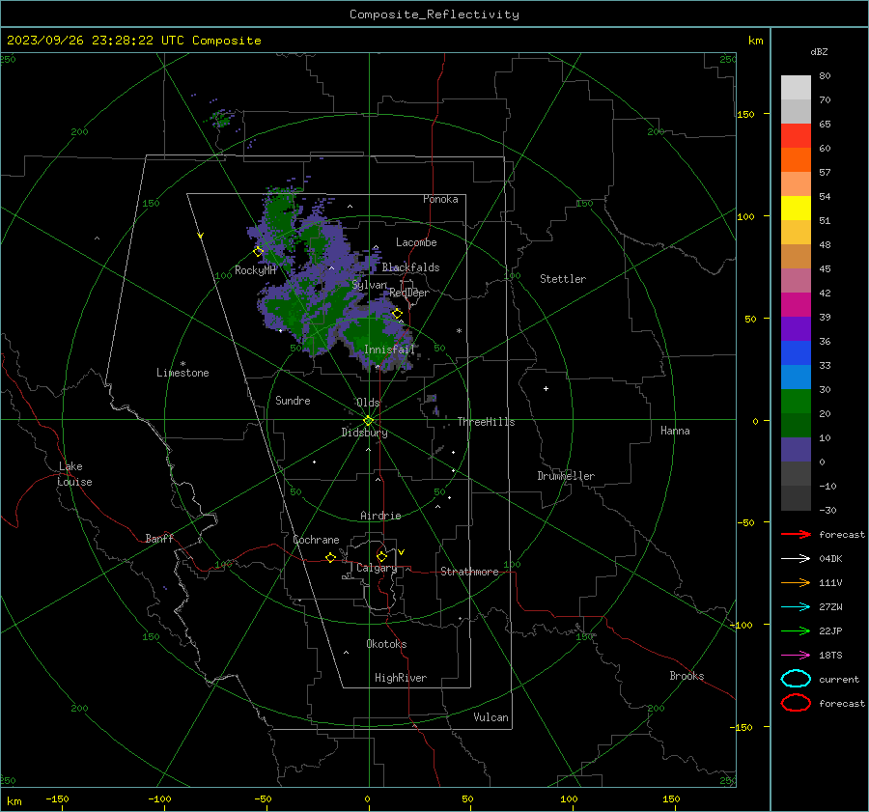Click the RockyMH label
This screenshot has height=812, width=869.
(x=255, y=270)
